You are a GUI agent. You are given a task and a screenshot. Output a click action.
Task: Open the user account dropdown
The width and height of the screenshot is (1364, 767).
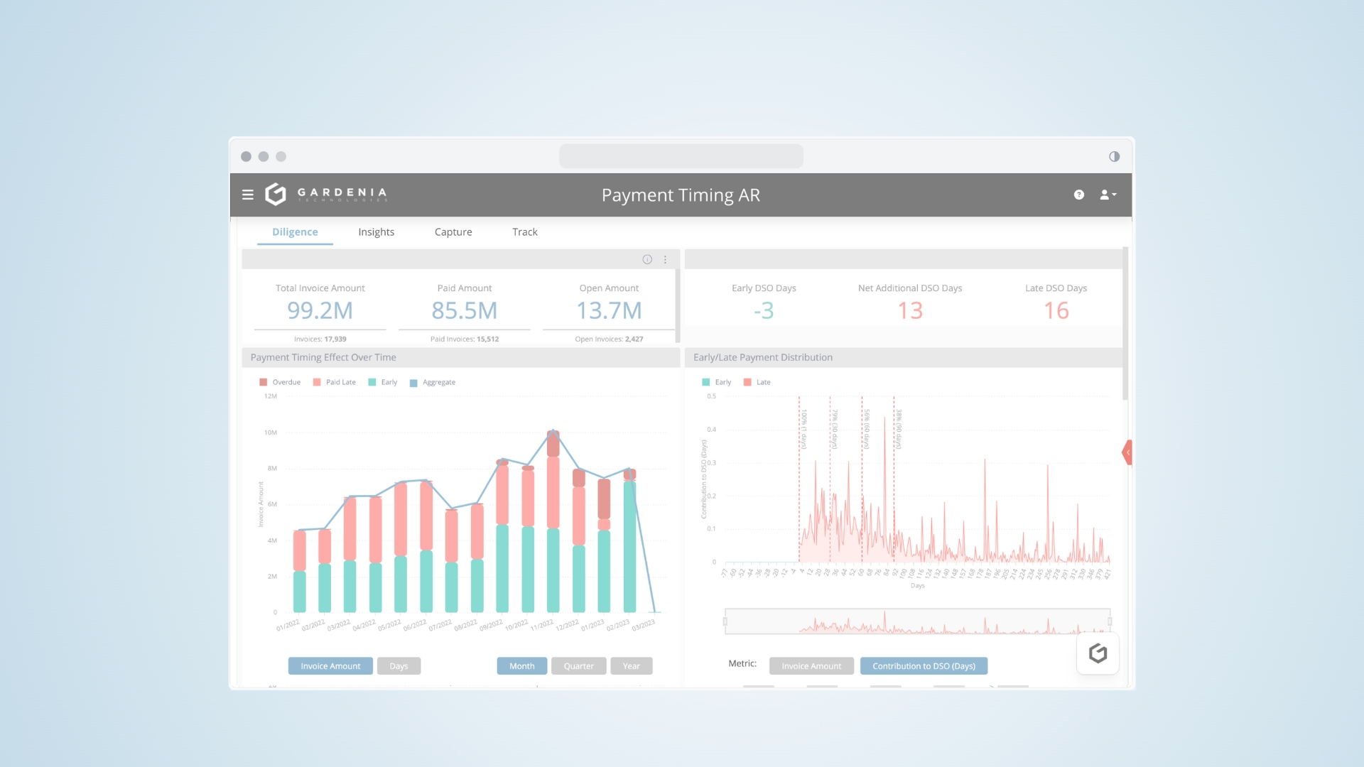(x=1108, y=195)
